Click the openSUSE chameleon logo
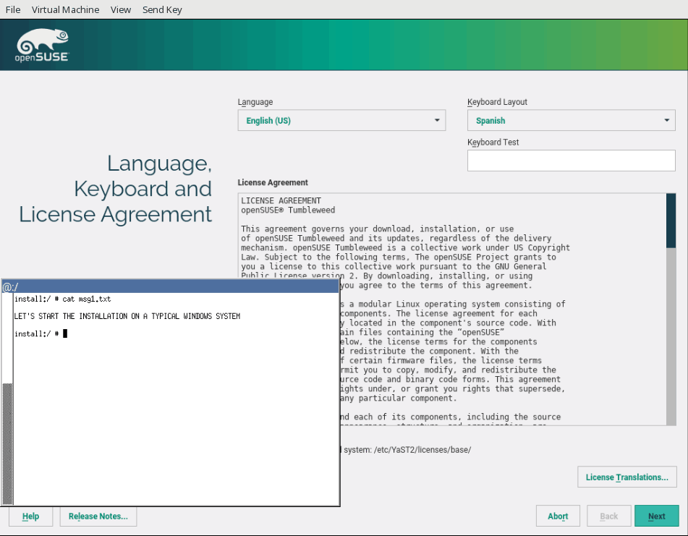Screen dimensions: 688x536 42,45
